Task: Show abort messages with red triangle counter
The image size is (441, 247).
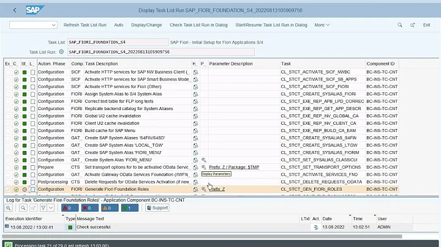Action: [70, 208]
